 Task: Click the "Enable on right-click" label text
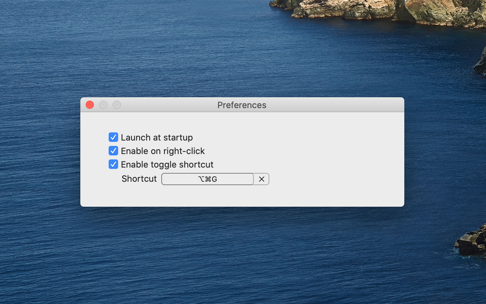click(163, 151)
